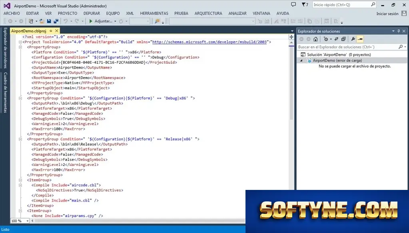This screenshot has width=409, height=233.
Task: Click the Open File folder icon
Action: pos(42,22)
